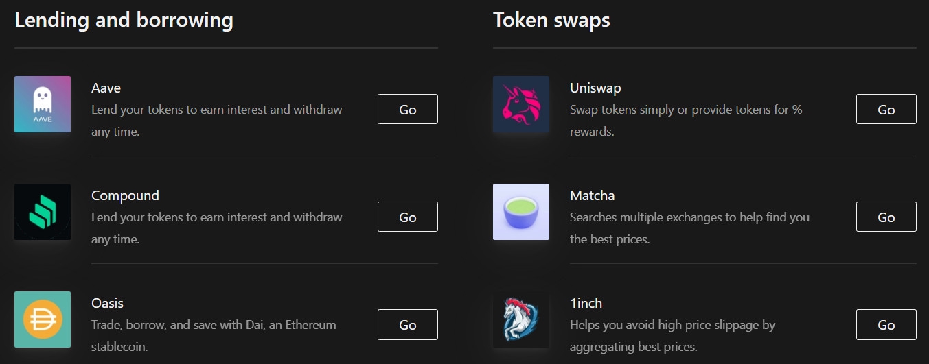Click the Aave title text

point(106,88)
